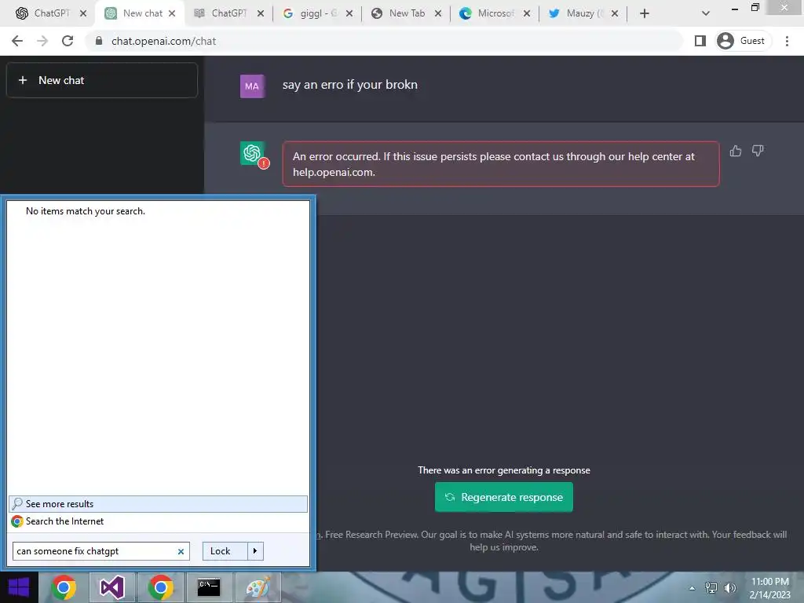Click the thumbs down feedback icon

758,151
